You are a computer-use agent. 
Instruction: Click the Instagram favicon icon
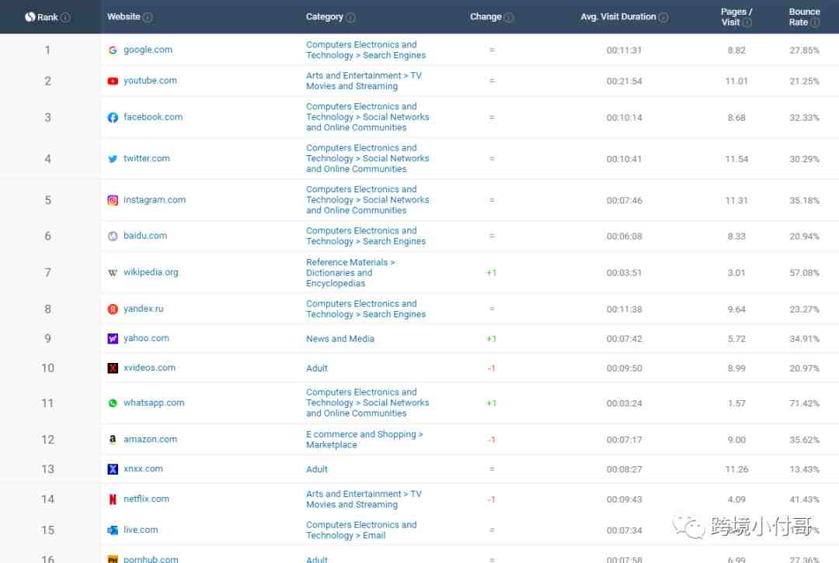(113, 200)
